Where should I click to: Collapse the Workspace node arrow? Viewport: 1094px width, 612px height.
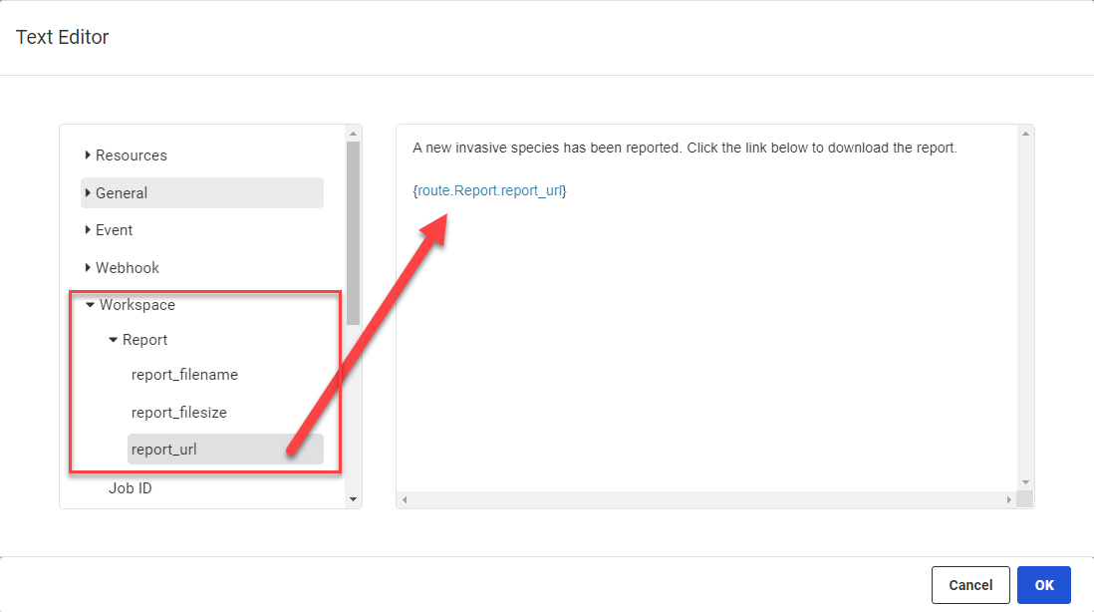click(x=91, y=305)
